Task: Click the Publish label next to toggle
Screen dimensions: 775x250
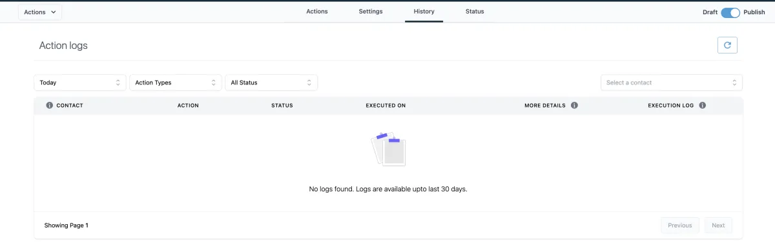Action: point(754,12)
